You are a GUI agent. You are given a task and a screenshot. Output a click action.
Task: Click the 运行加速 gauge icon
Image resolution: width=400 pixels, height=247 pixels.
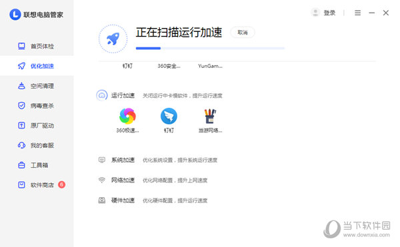pyautogui.click(x=102, y=95)
